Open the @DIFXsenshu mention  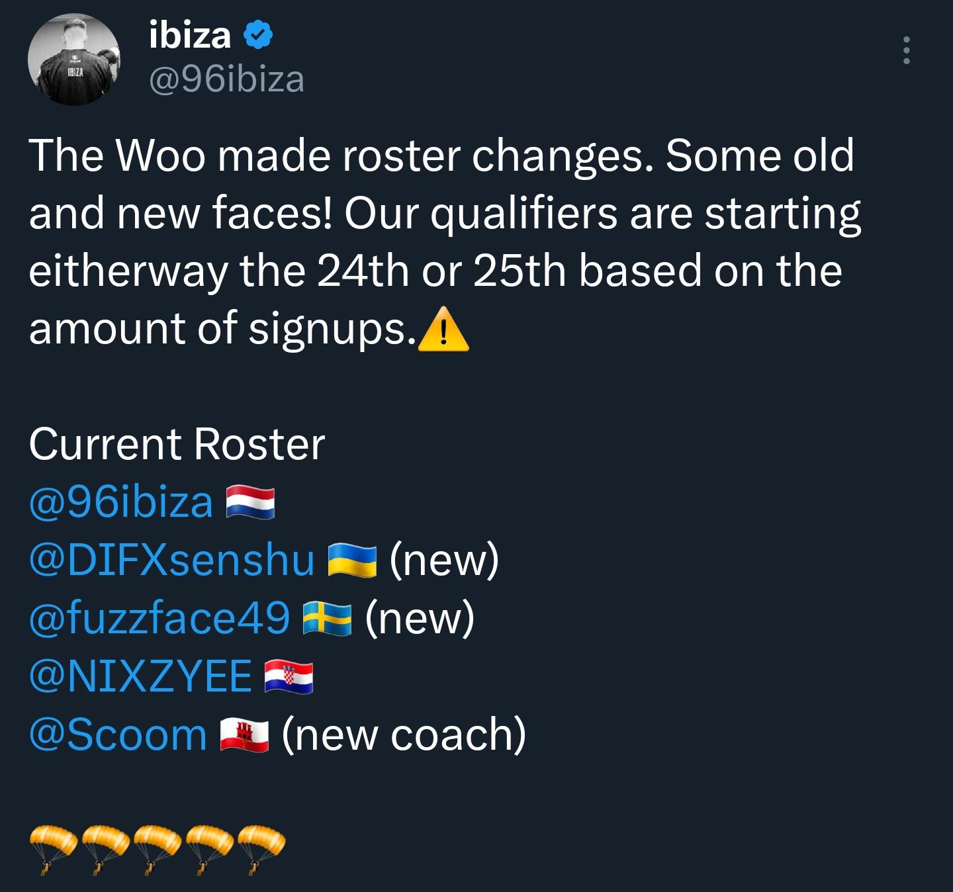click(171, 560)
